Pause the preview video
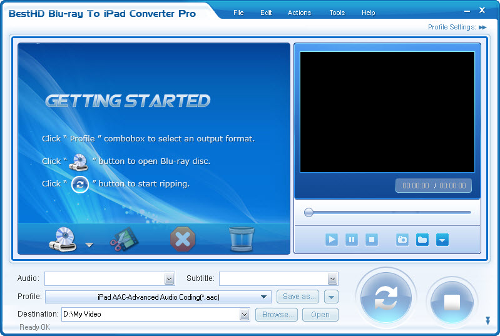The image size is (500, 336). 352,240
